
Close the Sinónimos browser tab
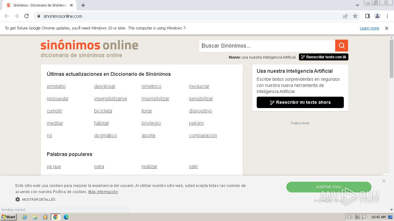71,5
